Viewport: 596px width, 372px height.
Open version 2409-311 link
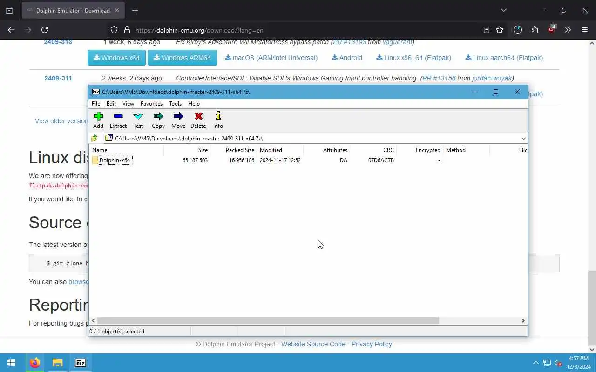point(58,78)
